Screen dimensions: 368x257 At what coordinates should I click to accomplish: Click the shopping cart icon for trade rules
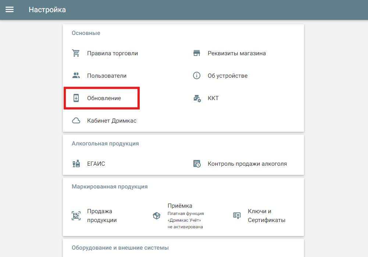[x=76, y=53]
